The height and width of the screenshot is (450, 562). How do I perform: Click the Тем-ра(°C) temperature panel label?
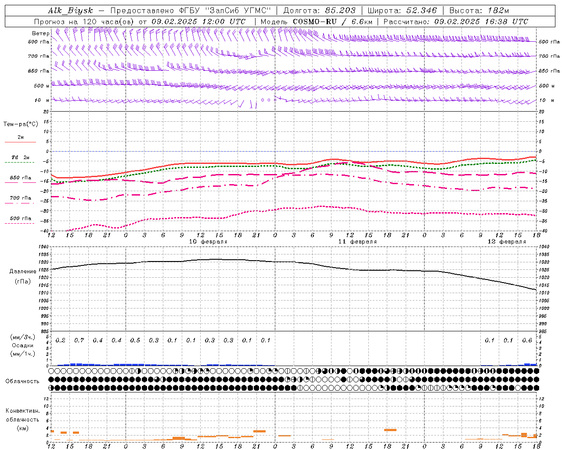[x=21, y=124]
